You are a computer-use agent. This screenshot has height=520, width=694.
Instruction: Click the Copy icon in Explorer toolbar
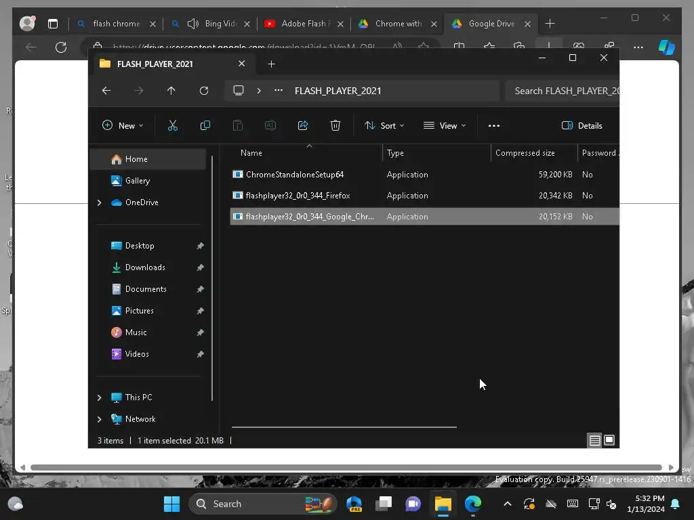coord(205,125)
